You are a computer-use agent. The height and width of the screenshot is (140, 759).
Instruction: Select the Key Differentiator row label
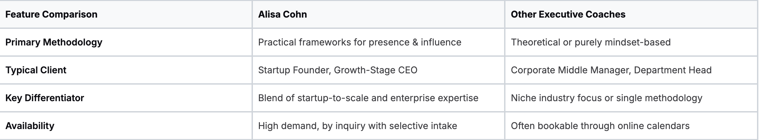45,98
